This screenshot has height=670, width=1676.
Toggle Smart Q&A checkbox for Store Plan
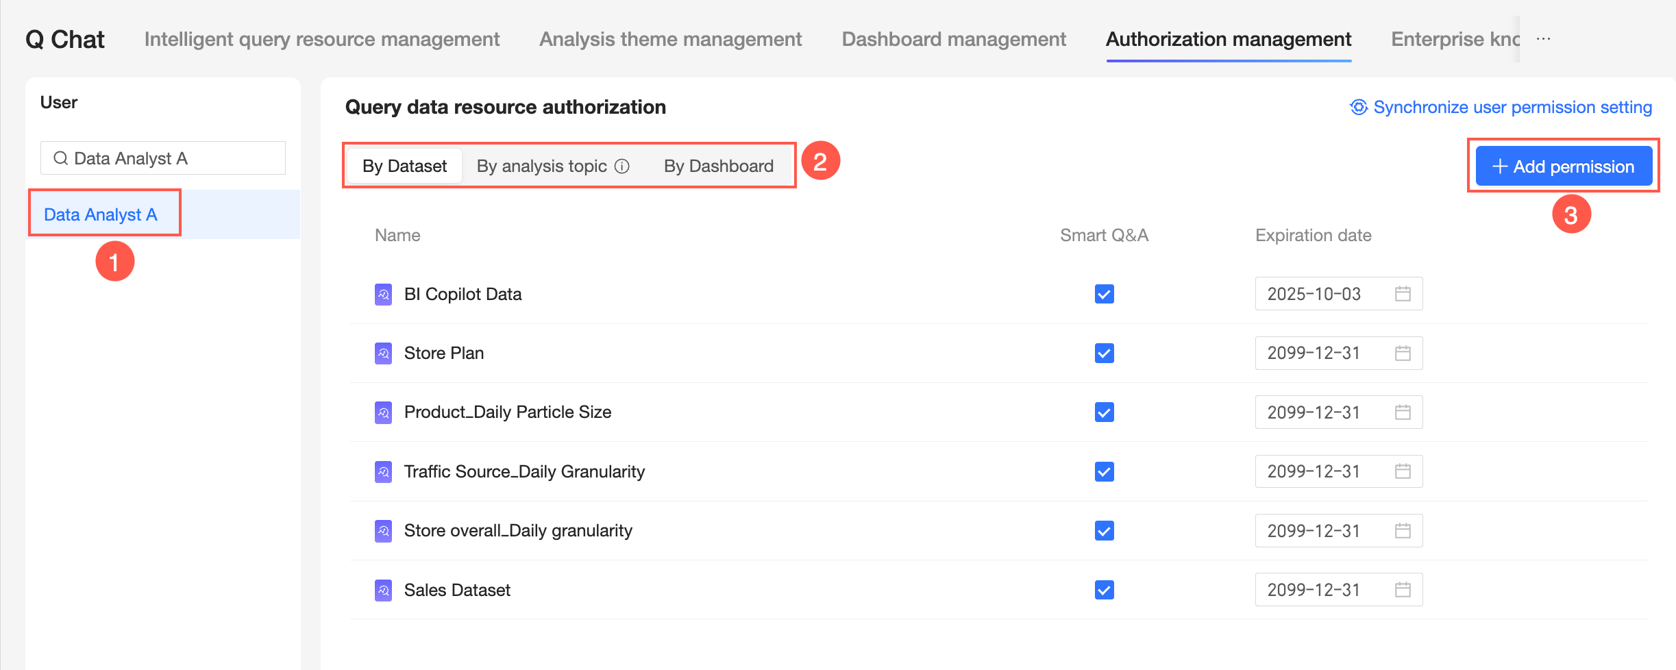1104,353
